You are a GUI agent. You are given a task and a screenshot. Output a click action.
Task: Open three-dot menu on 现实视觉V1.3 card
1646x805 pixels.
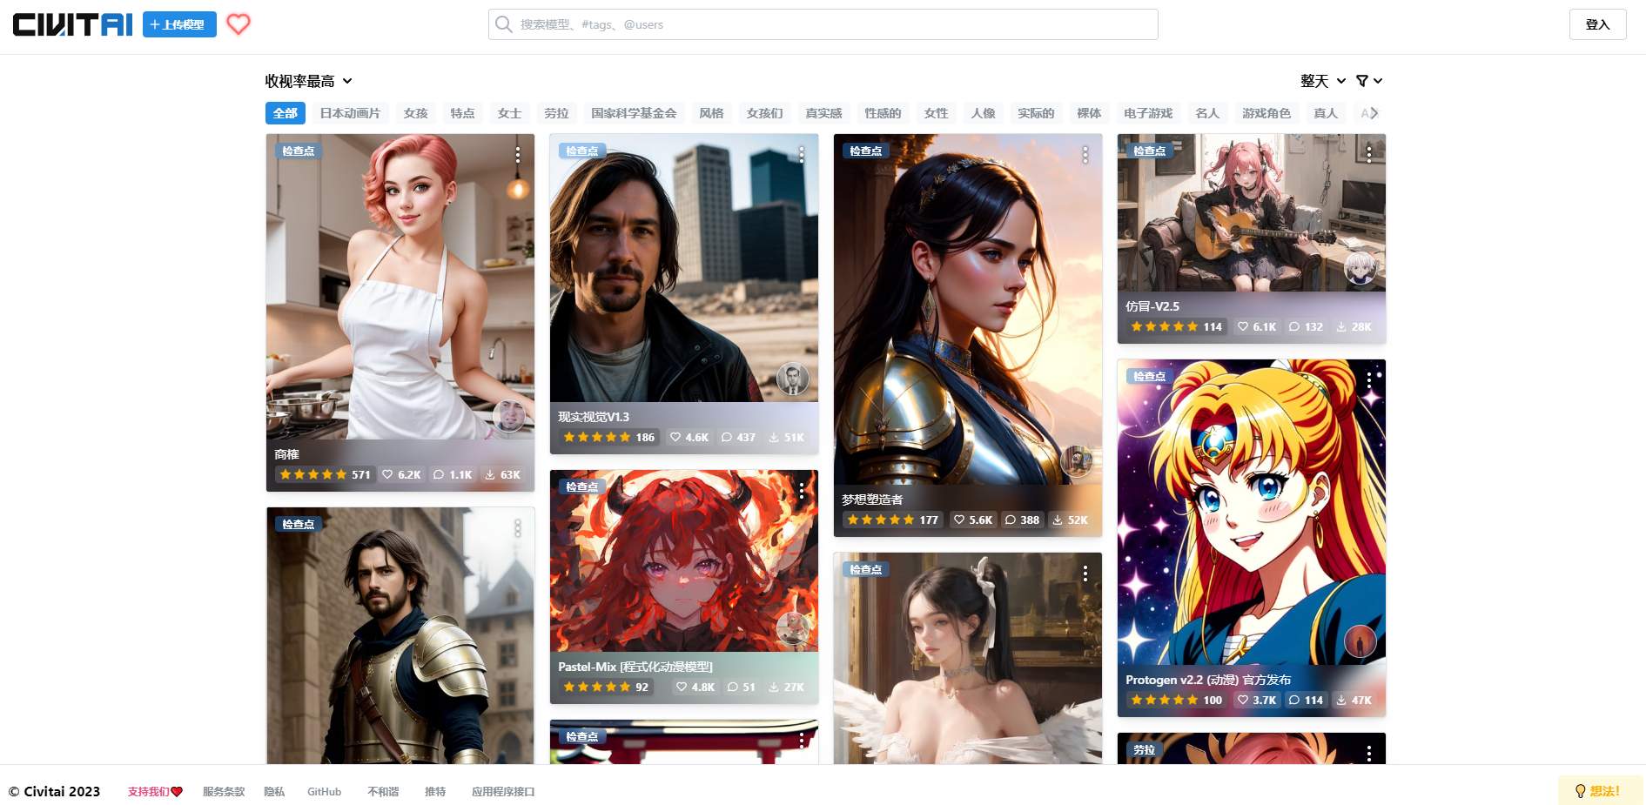coord(802,154)
